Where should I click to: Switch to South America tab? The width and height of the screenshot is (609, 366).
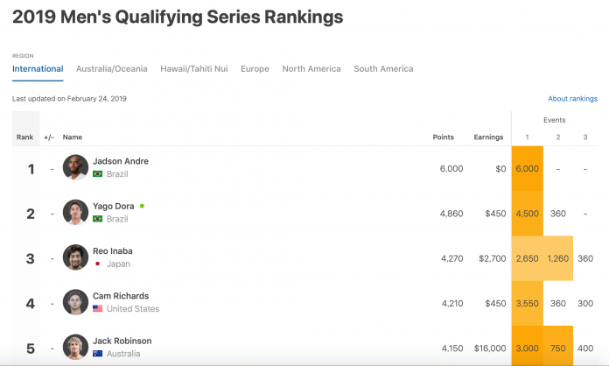383,69
